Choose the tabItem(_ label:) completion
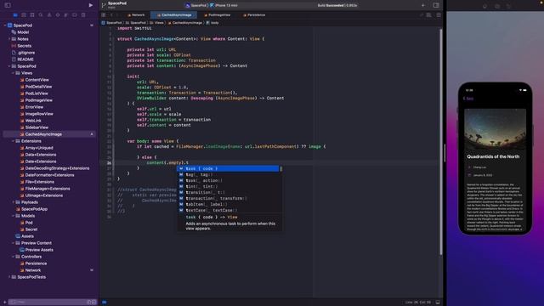 [x=229, y=204]
